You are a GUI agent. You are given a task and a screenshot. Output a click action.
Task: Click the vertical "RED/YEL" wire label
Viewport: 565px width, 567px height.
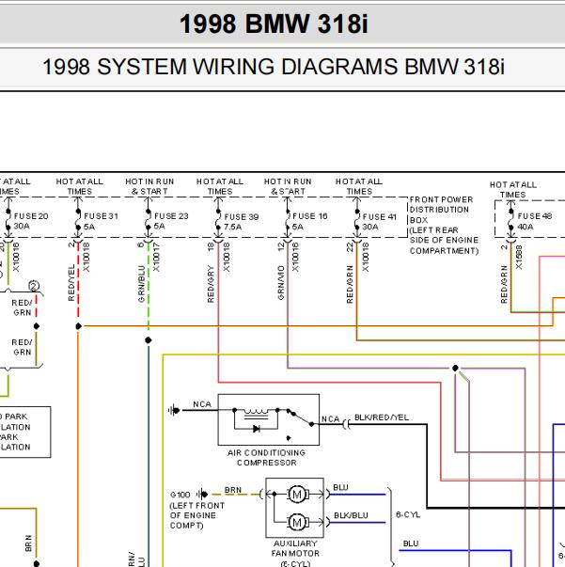[71, 282]
